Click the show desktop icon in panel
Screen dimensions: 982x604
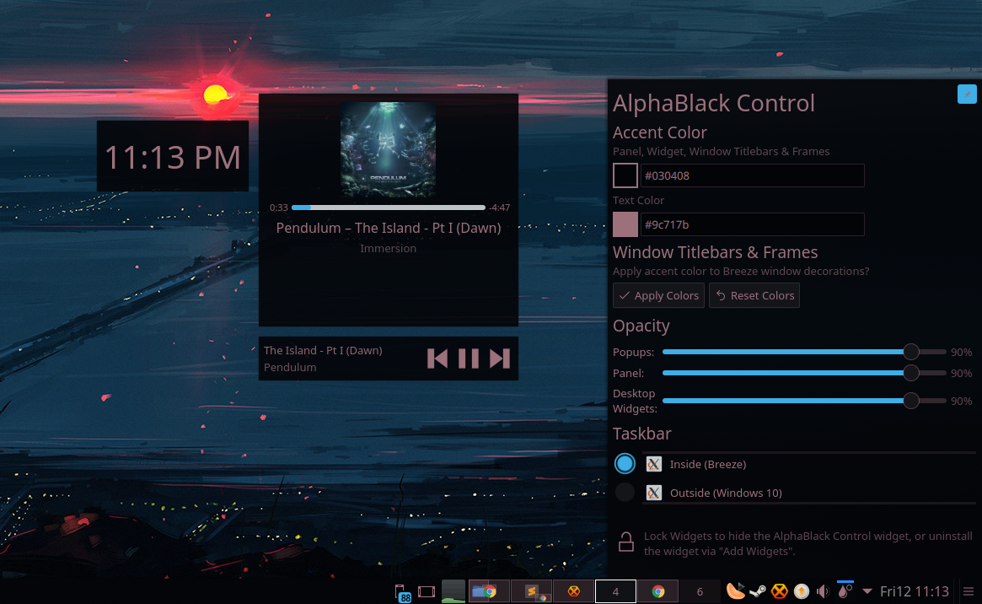(x=427, y=591)
